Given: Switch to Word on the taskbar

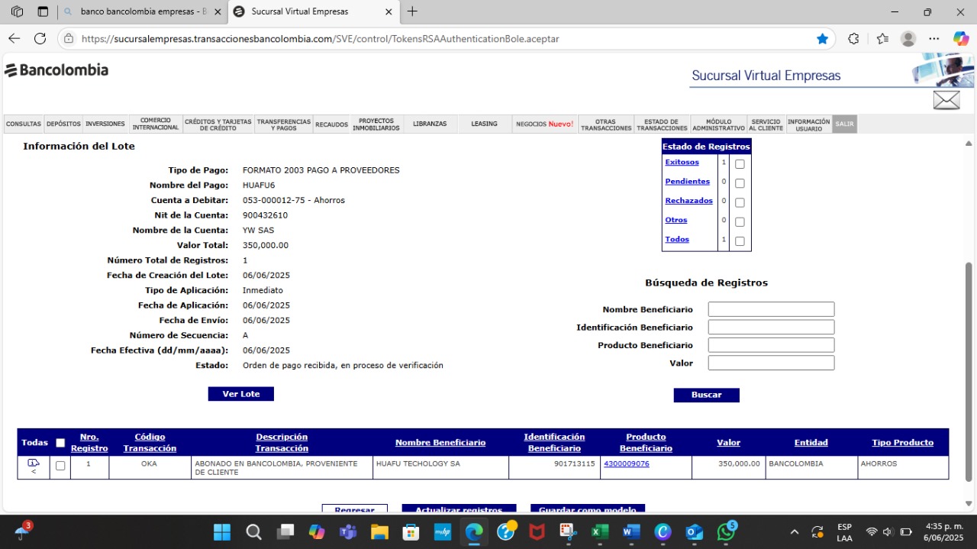Looking at the screenshot, I should (x=631, y=531).
